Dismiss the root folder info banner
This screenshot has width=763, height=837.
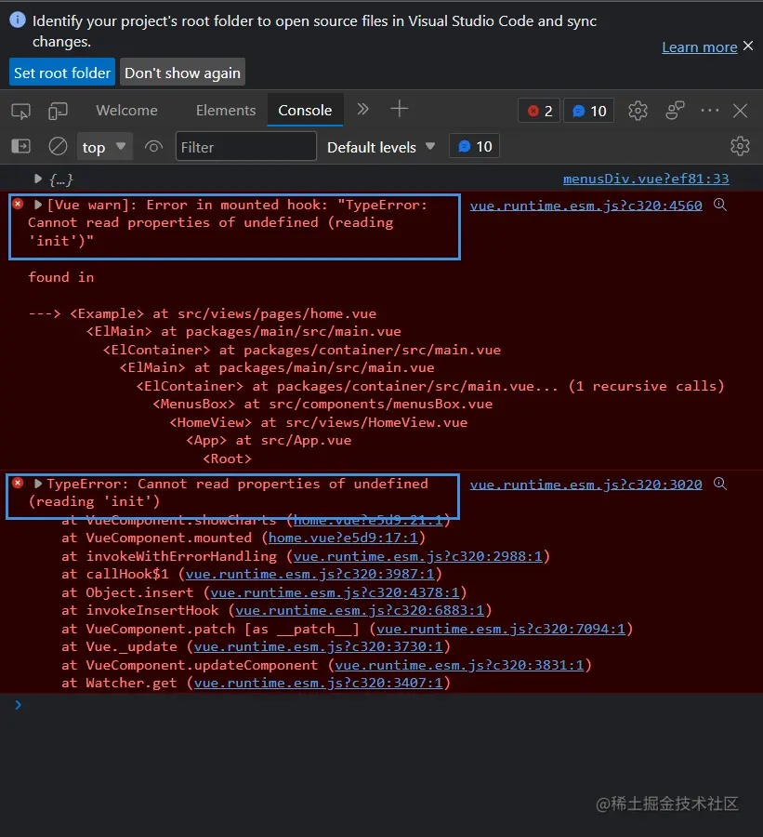[x=748, y=46]
